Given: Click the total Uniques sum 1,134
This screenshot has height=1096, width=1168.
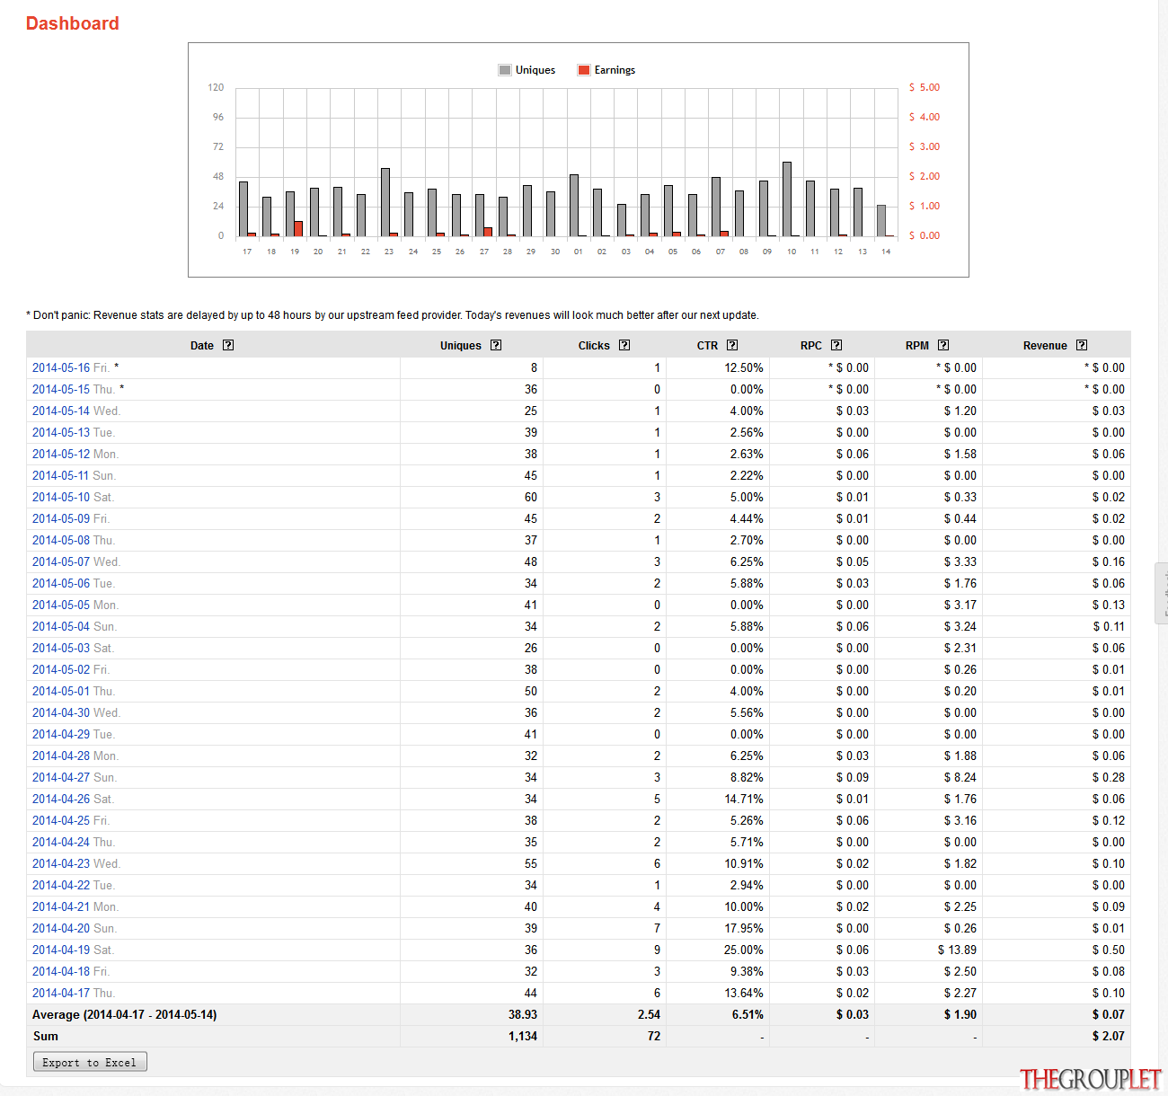Looking at the screenshot, I should (523, 1036).
